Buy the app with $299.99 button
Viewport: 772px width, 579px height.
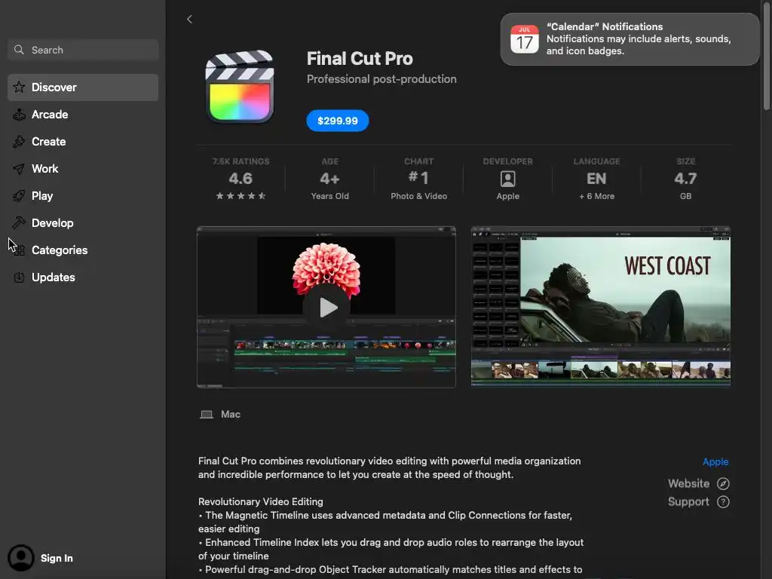(x=337, y=121)
